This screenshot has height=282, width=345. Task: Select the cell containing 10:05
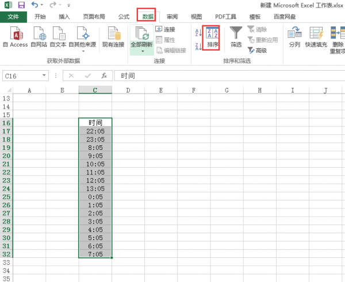[95, 164]
